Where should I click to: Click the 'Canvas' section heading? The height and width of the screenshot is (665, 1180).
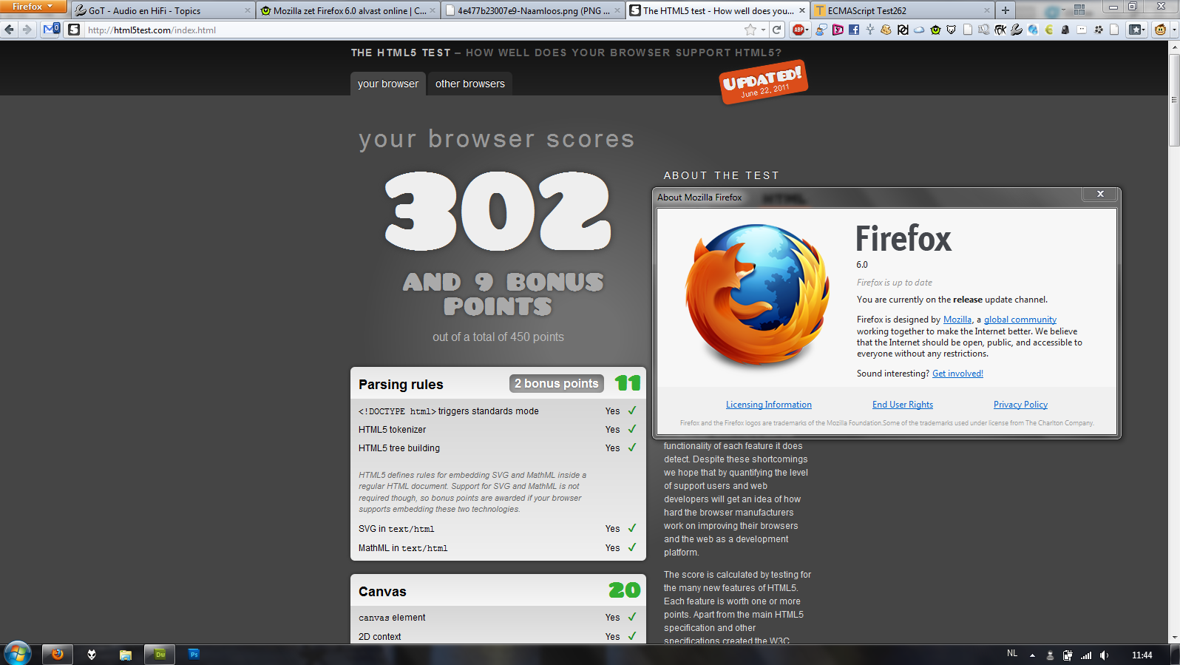(x=382, y=592)
